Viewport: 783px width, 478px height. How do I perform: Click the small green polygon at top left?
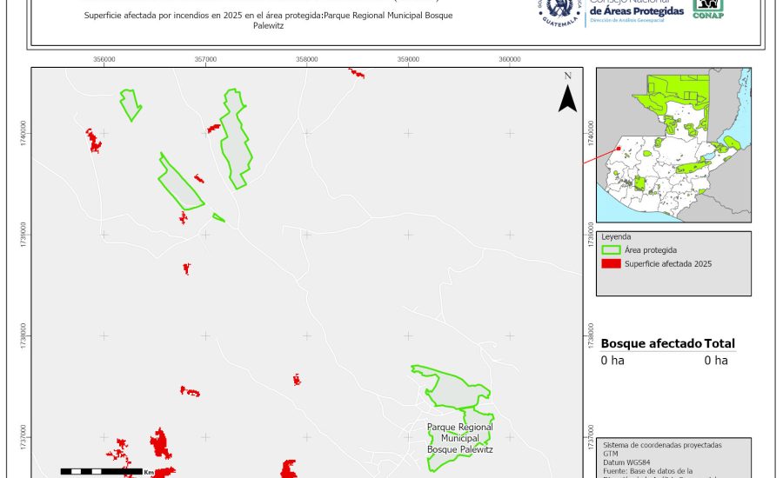[130, 104]
